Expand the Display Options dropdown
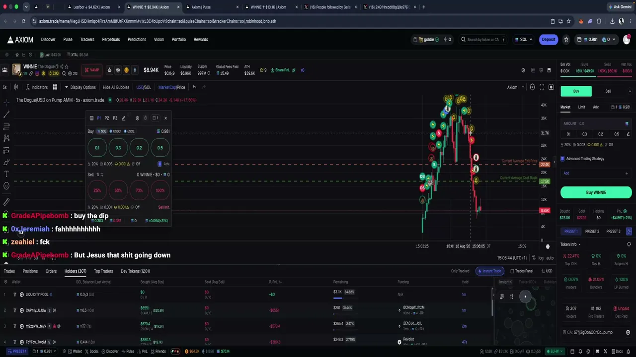636x357 pixels. point(80,87)
